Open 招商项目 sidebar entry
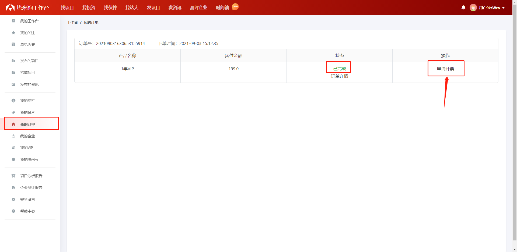This screenshot has height=252, width=517. point(27,73)
